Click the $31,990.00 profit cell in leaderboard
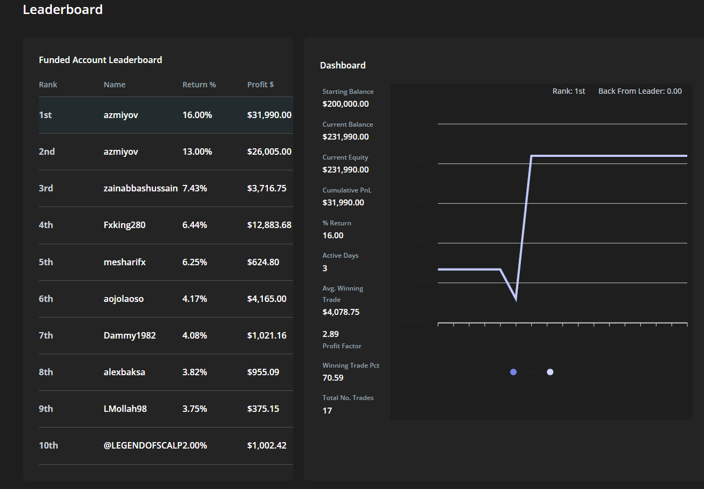The image size is (704, 489). pos(269,115)
